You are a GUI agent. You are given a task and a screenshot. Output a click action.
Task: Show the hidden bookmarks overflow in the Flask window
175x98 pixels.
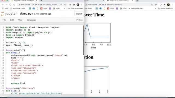(x=155, y=8)
